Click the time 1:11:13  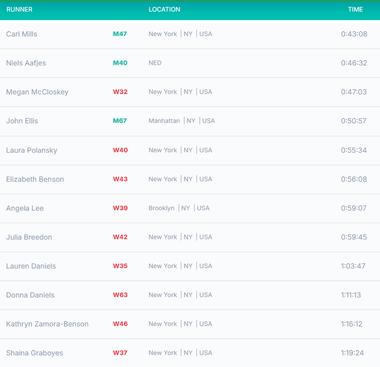coord(351,295)
